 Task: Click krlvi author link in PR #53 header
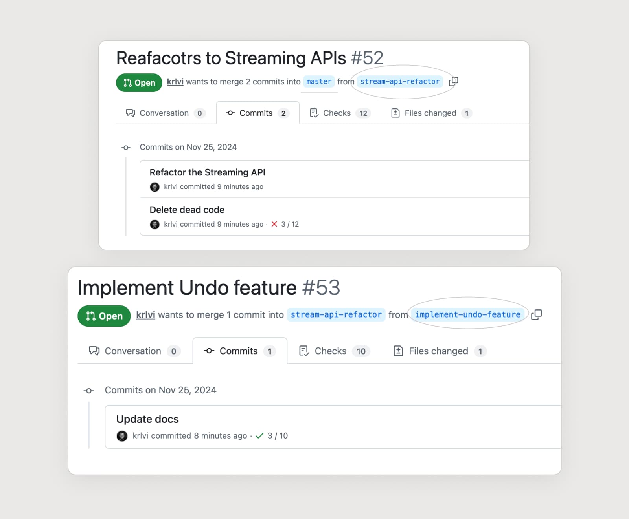coord(145,315)
